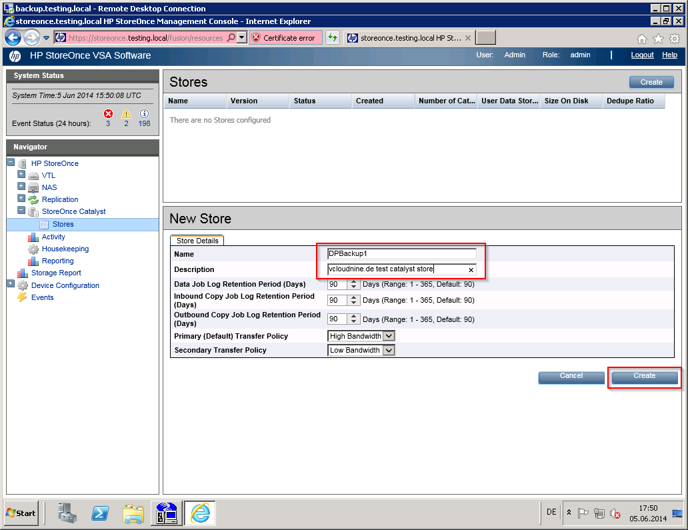Adjust Data Job Log Retention stepper

pyautogui.click(x=353, y=284)
